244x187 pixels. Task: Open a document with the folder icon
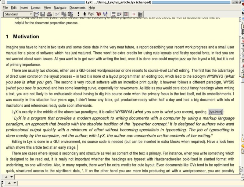(36, 14)
